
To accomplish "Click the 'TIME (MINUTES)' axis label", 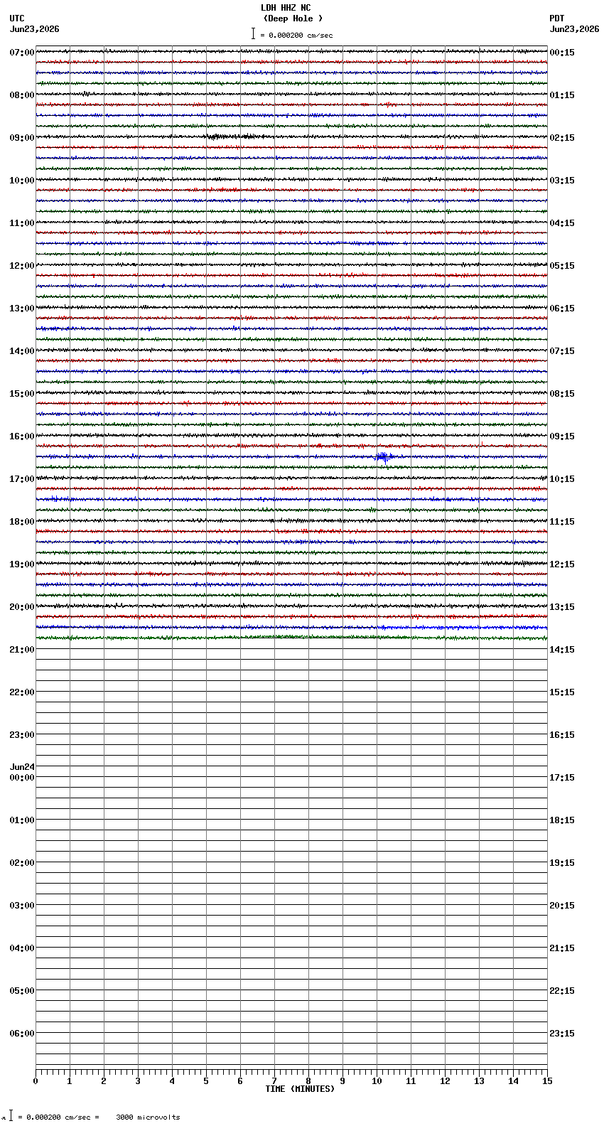I will (x=300, y=1089).
